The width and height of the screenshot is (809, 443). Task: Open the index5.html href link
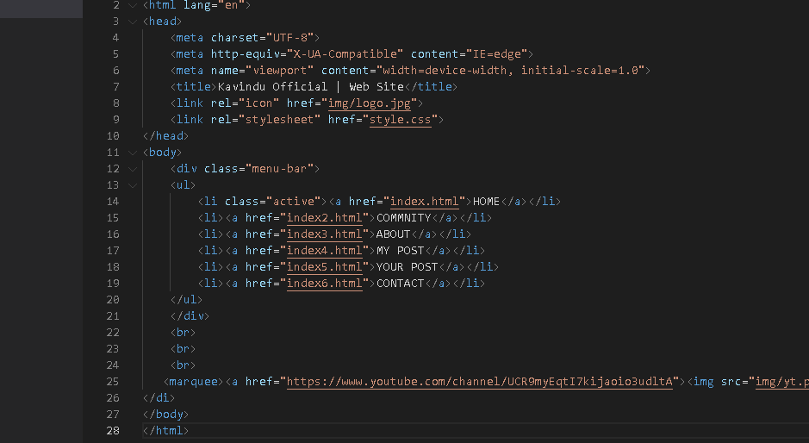coord(324,267)
